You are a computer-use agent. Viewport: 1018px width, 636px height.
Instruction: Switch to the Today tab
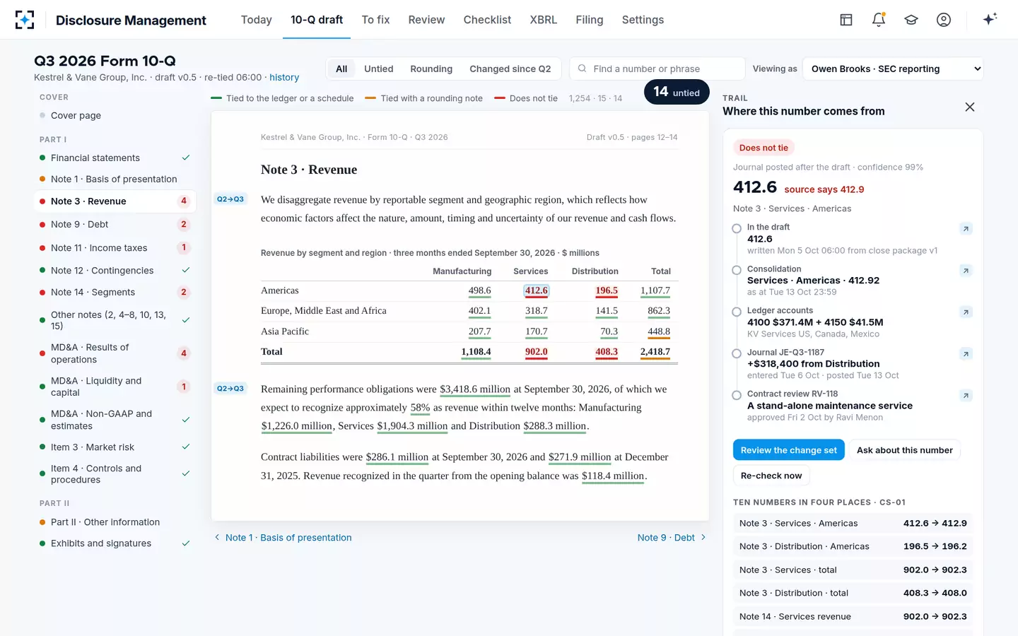(x=257, y=20)
